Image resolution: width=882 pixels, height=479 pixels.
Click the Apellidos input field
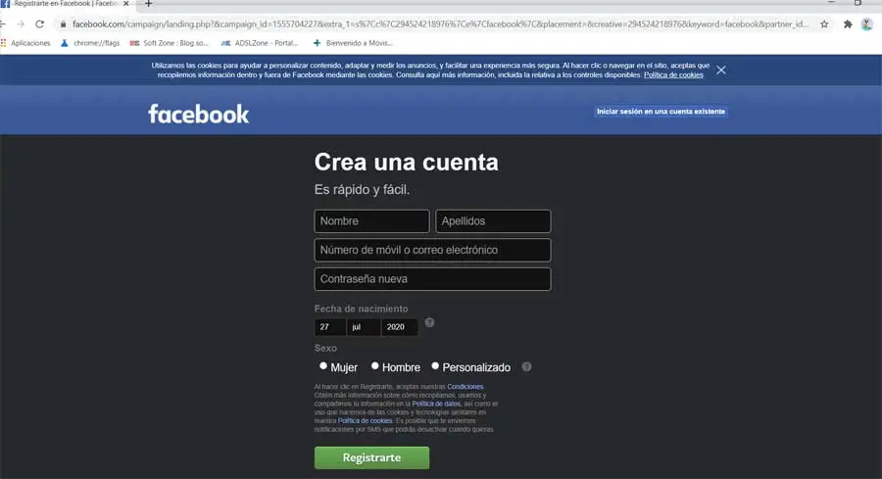[x=493, y=221]
